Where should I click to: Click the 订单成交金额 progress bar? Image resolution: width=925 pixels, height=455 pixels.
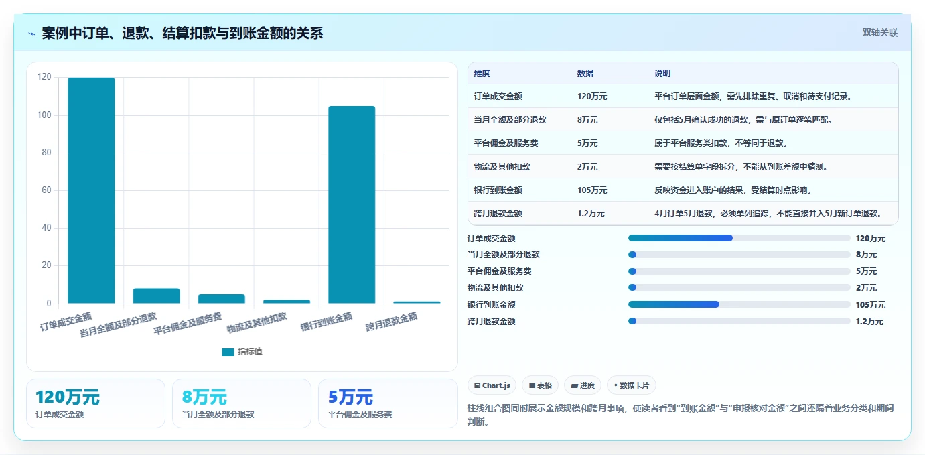point(739,238)
